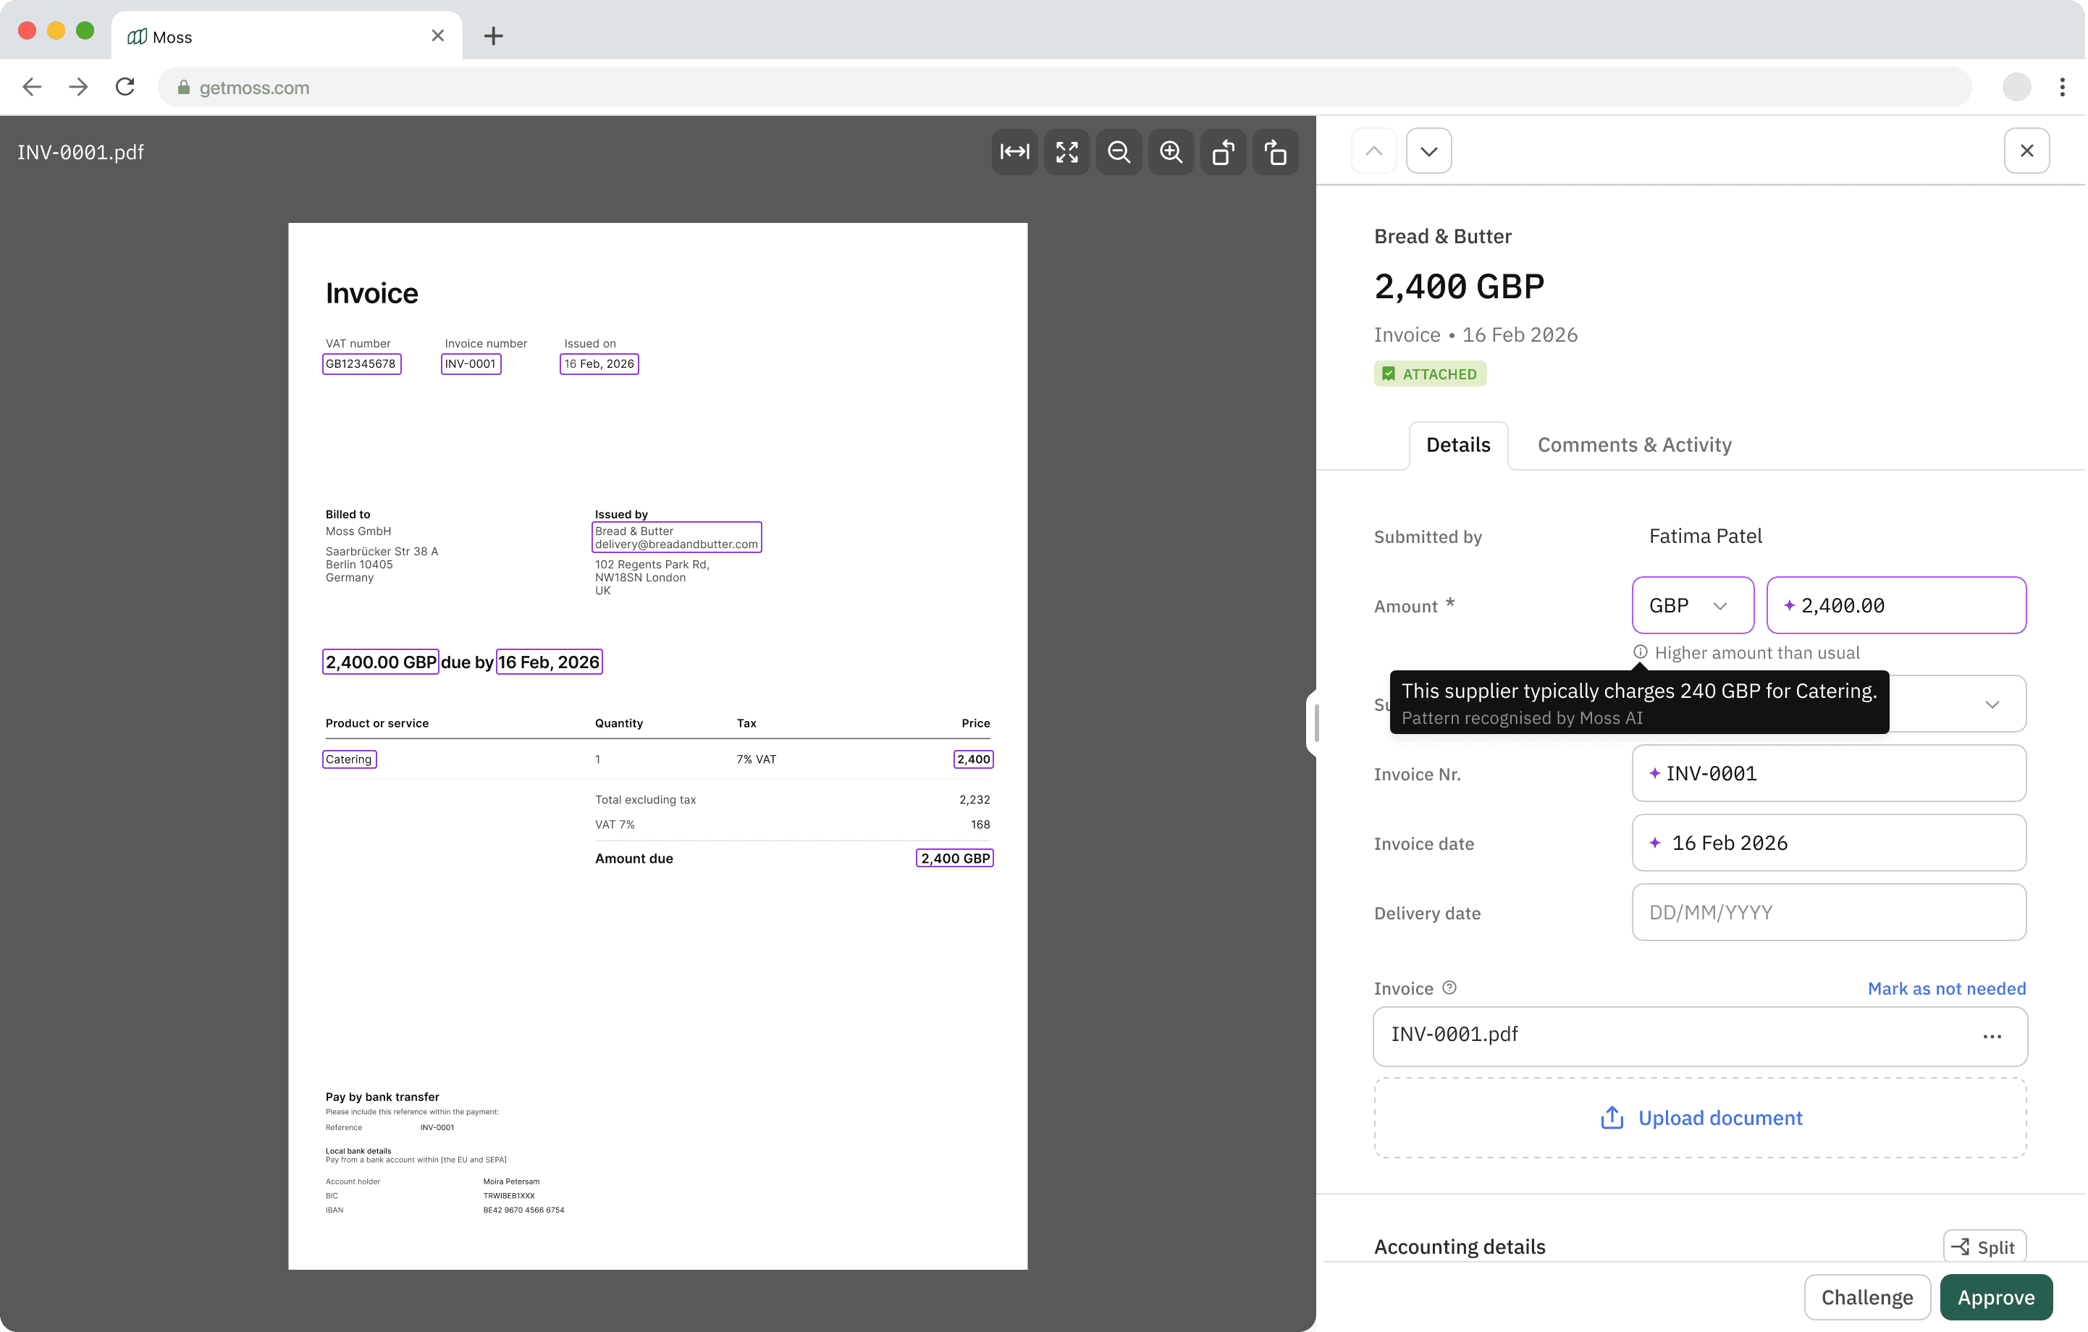Click the Delivery date input field
The image size is (2088, 1332).
tap(1828, 912)
